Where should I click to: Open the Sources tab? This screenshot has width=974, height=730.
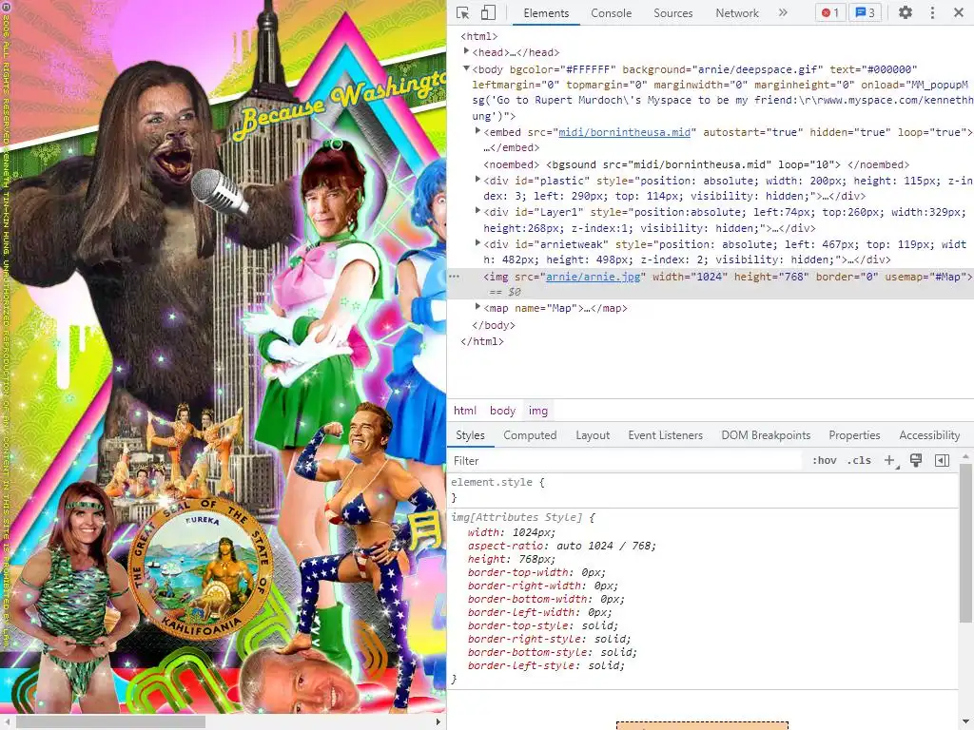point(672,13)
